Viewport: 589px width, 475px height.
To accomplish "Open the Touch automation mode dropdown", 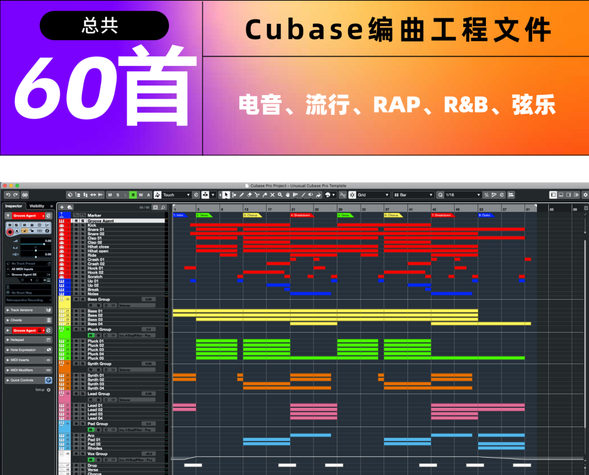I will coord(177,195).
